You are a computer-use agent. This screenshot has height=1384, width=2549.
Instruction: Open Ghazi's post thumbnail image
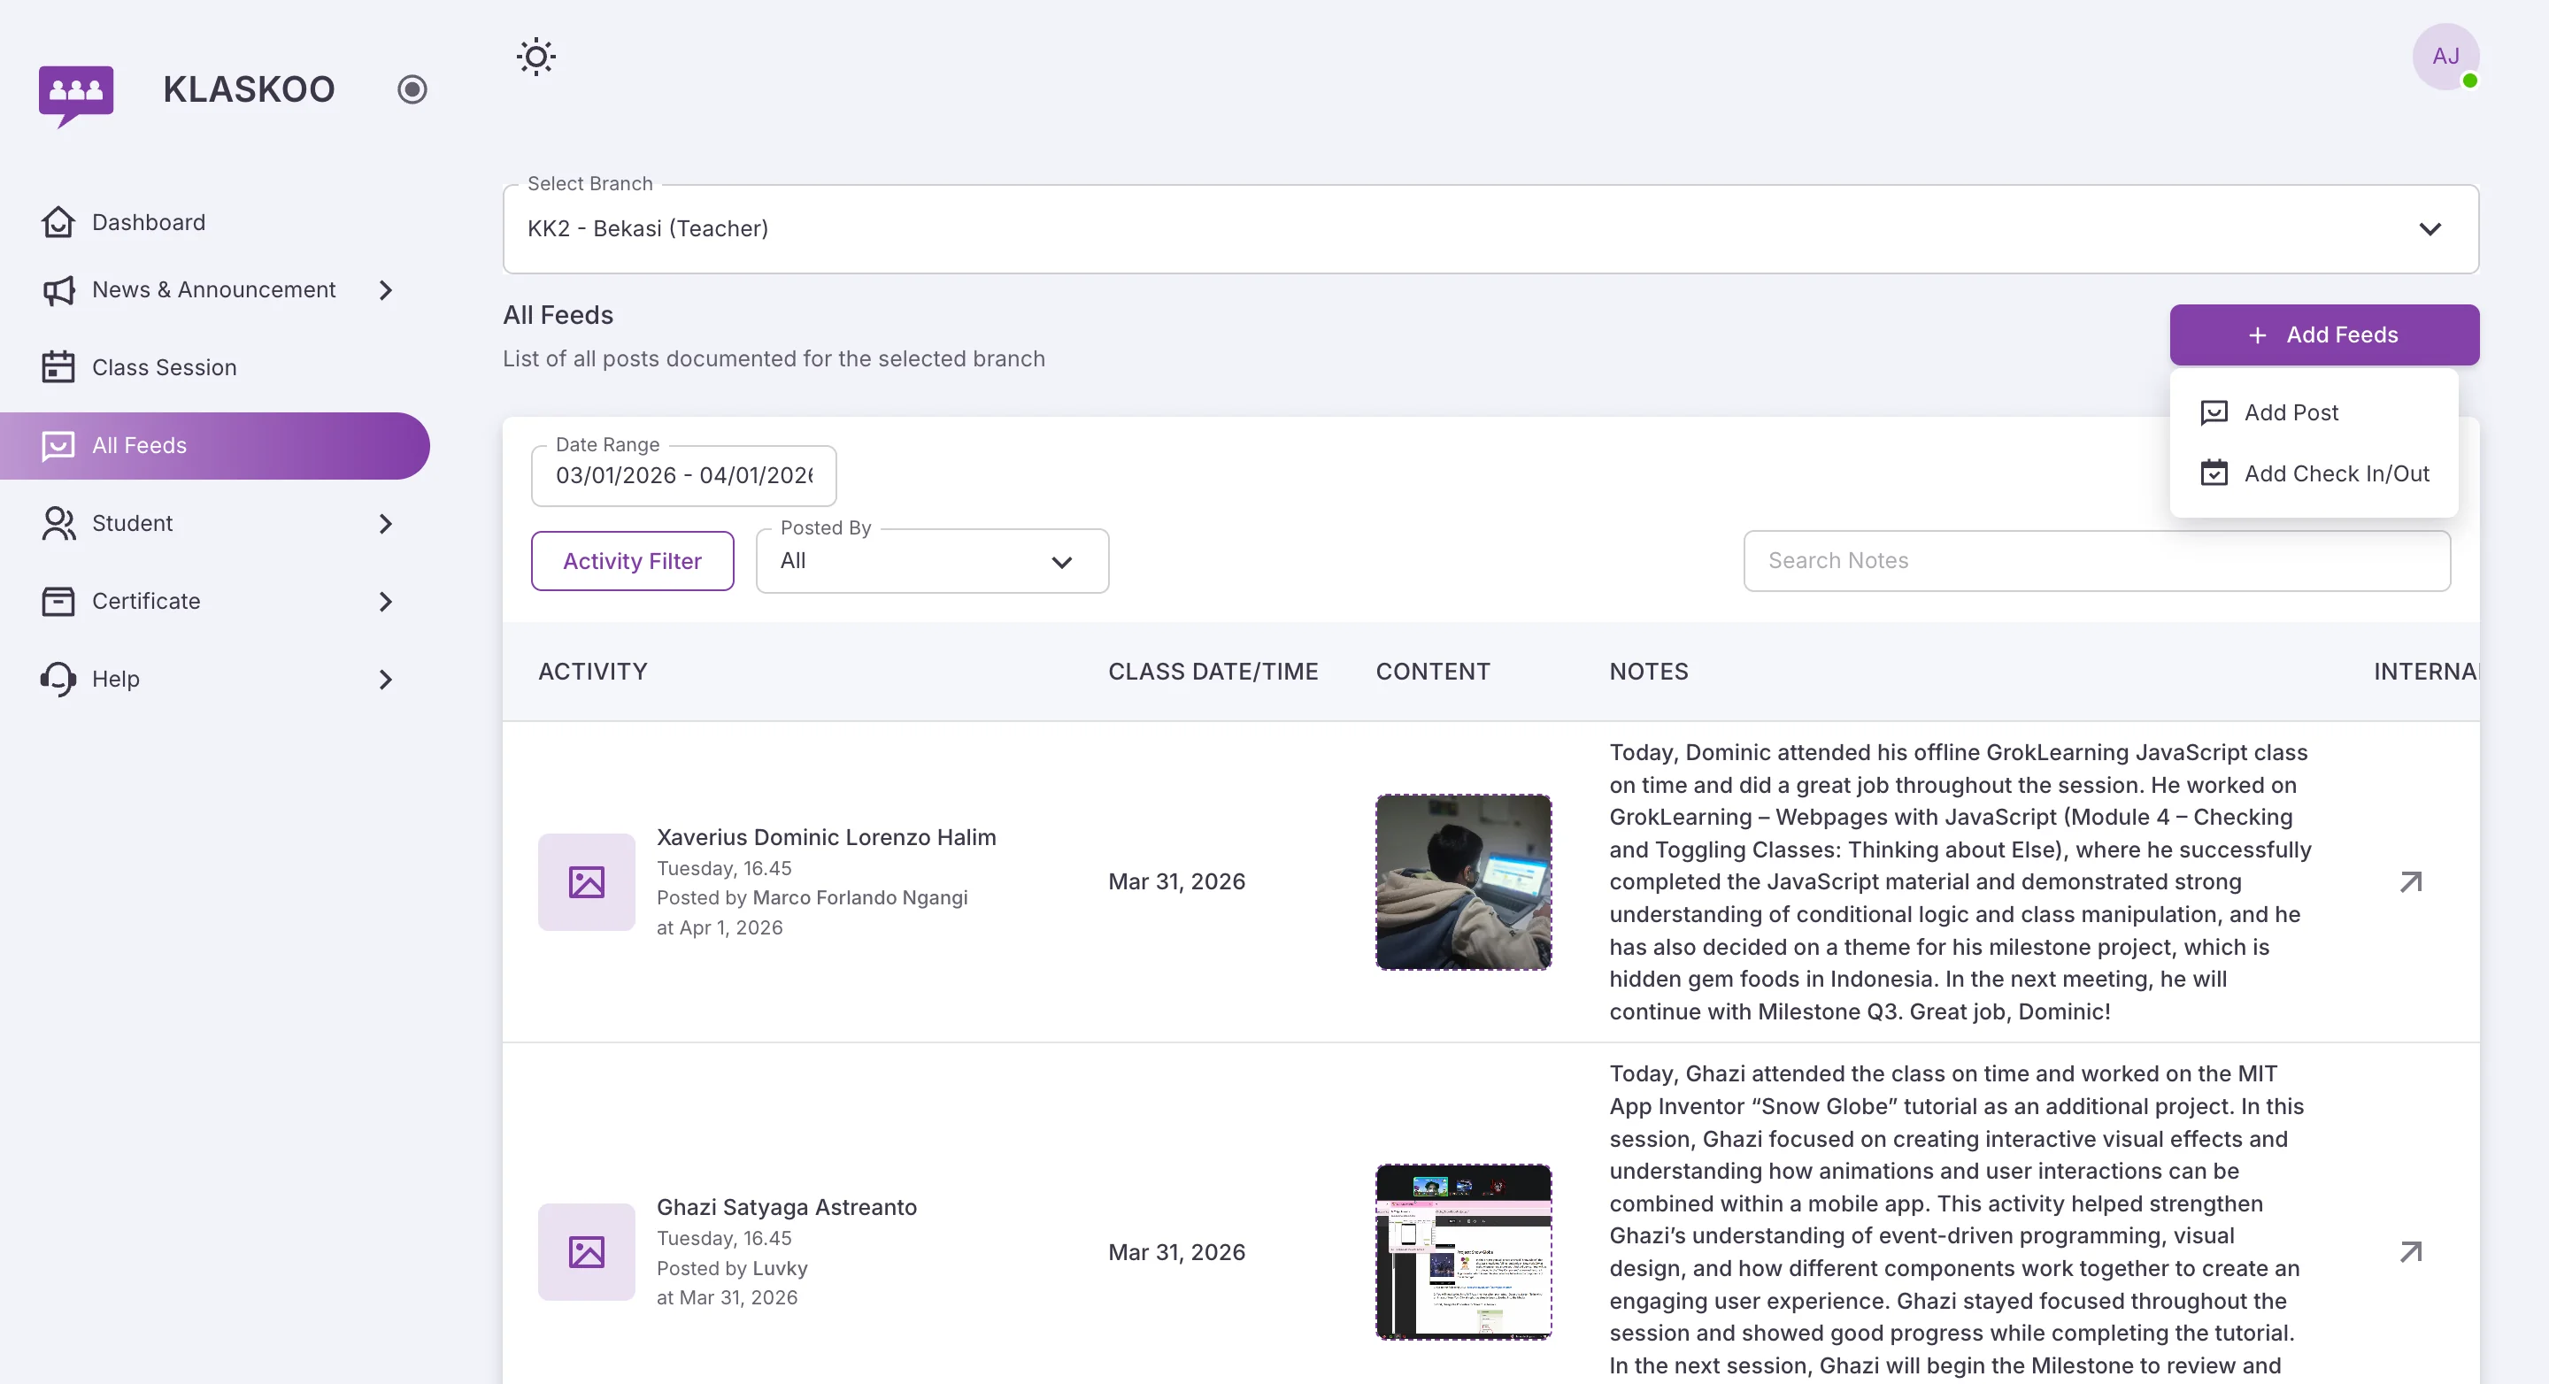1465,1250
